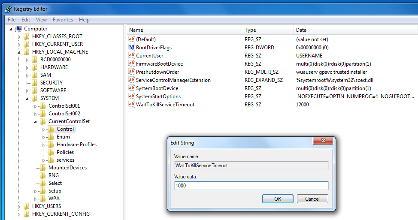Click the Computer icon in tree
418x220 pixels.
18,29
